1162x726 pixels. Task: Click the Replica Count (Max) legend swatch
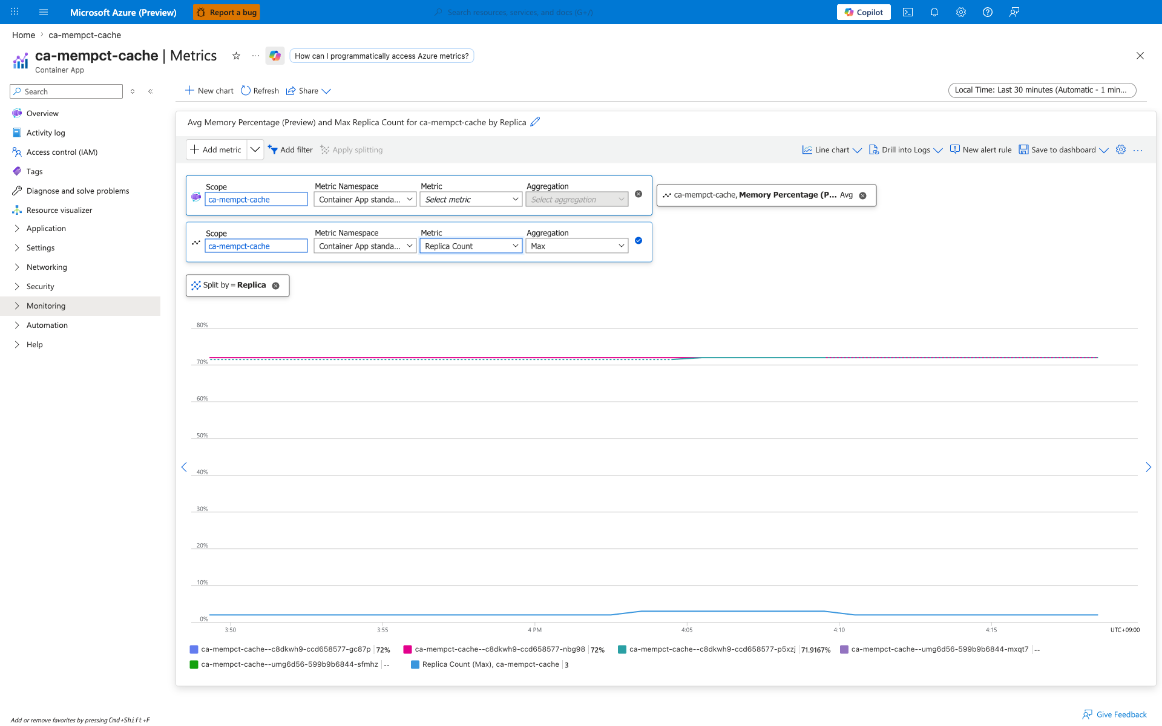(415, 664)
